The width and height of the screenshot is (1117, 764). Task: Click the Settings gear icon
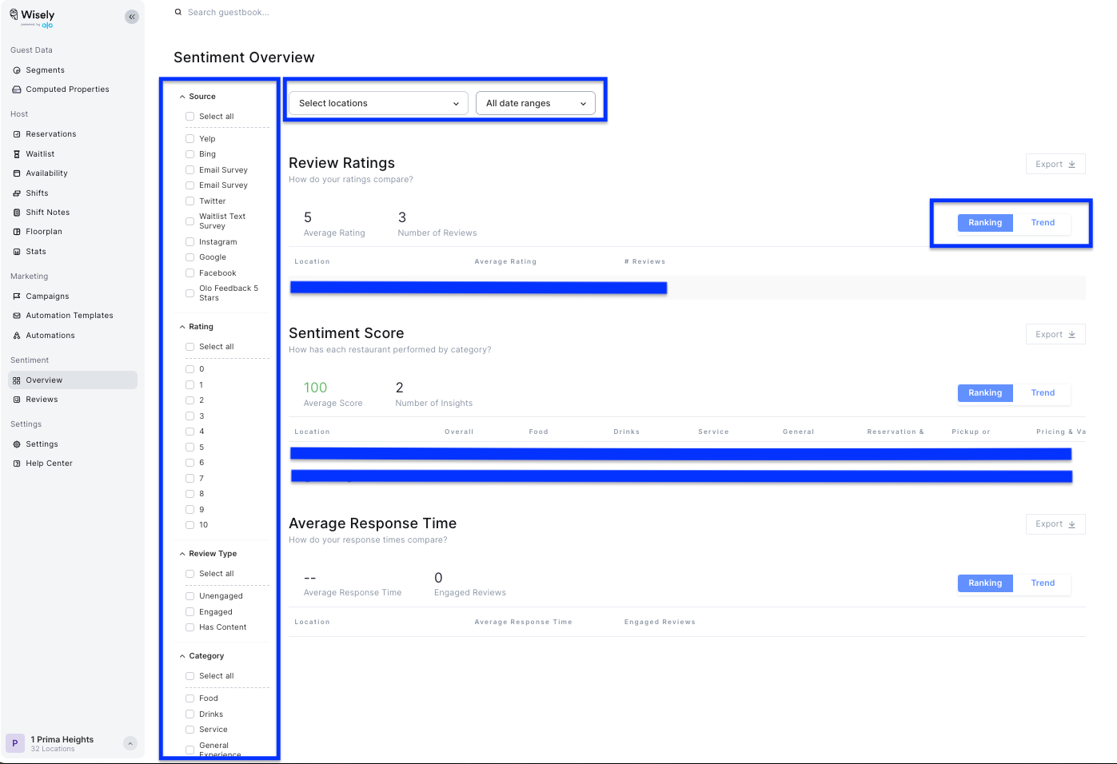tap(17, 444)
